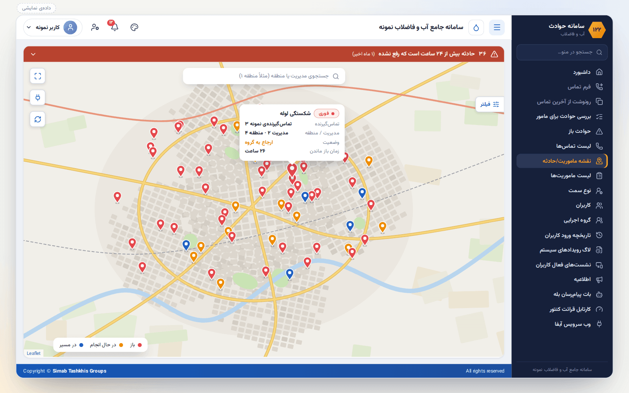Screen dimensions: 629x393
Task: Click the user settings icon in header
Action: pos(95,27)
